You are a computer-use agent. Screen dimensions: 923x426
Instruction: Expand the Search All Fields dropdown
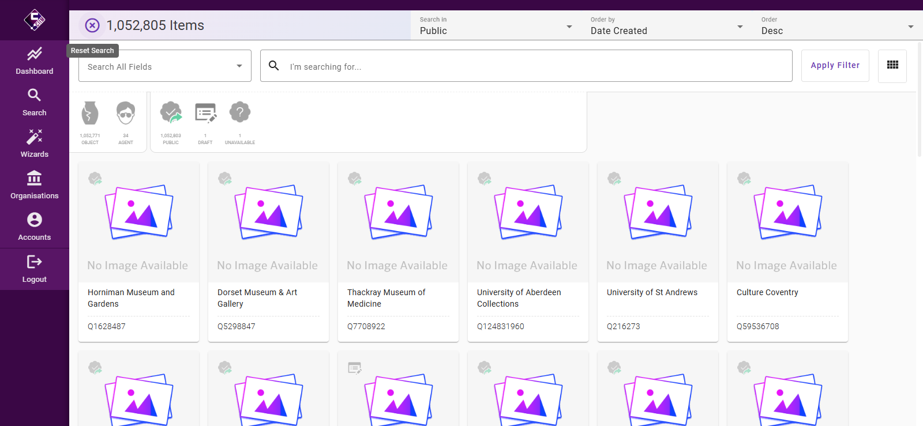point(165,66)
